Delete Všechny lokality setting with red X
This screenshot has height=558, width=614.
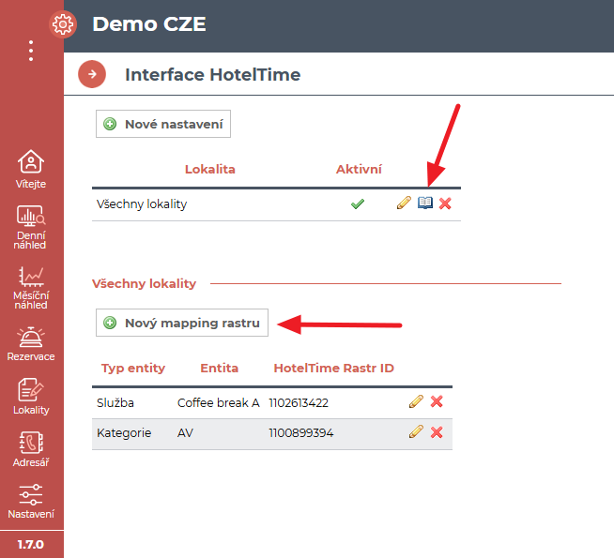point(445,204)
